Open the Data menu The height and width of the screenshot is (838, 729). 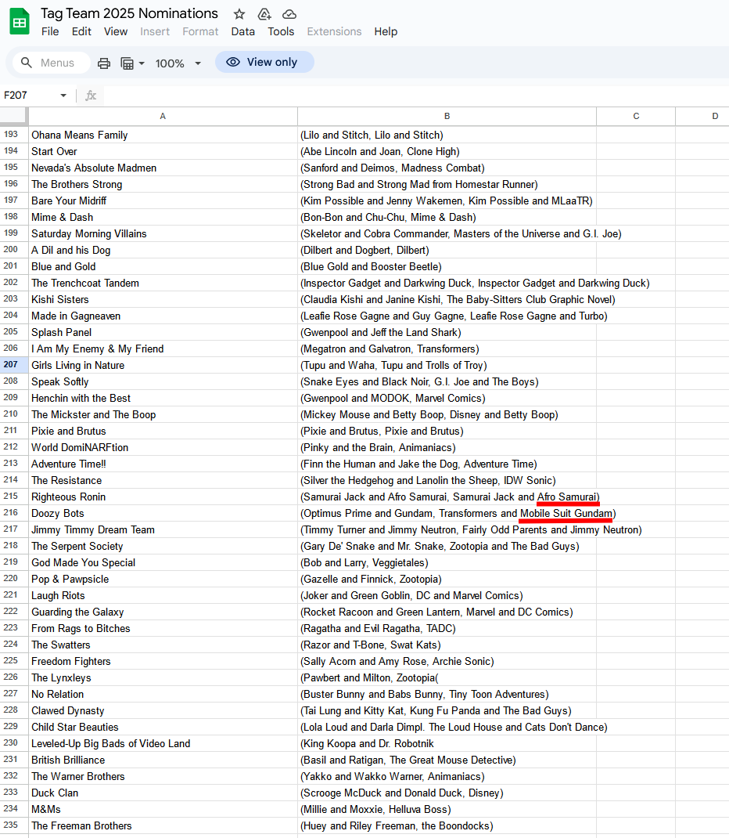[x=242, y=31]
